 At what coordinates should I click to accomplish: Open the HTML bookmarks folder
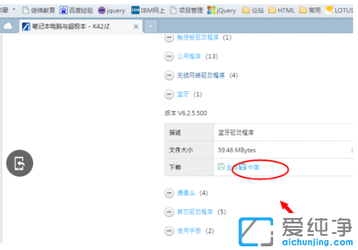[281, 10]
